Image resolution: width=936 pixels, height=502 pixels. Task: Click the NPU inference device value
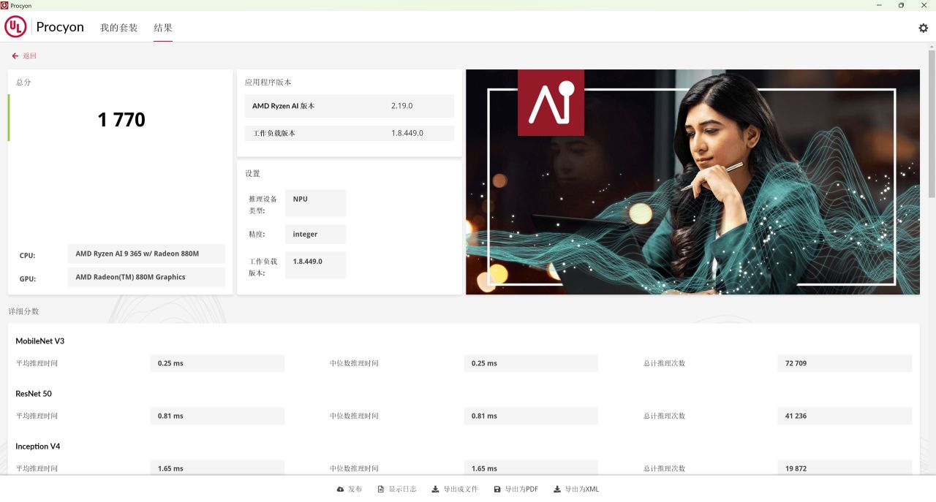point(315,202)
